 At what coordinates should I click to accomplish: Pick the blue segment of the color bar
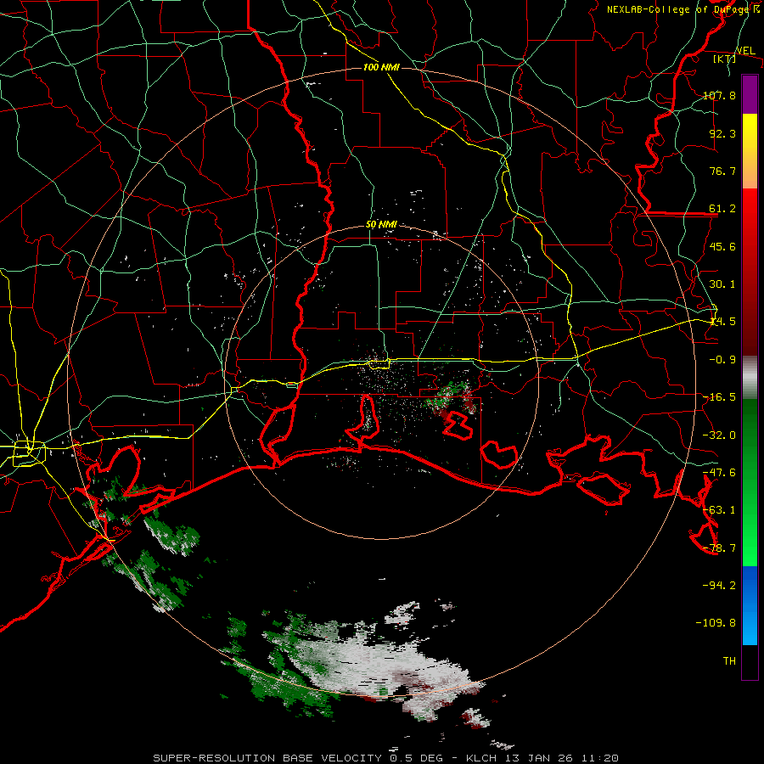750,605
